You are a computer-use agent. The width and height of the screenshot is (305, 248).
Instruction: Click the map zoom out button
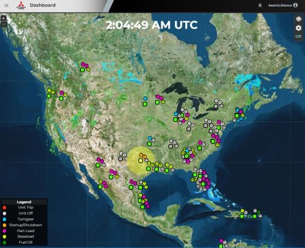pyautogui.click(x=3, y=24)
